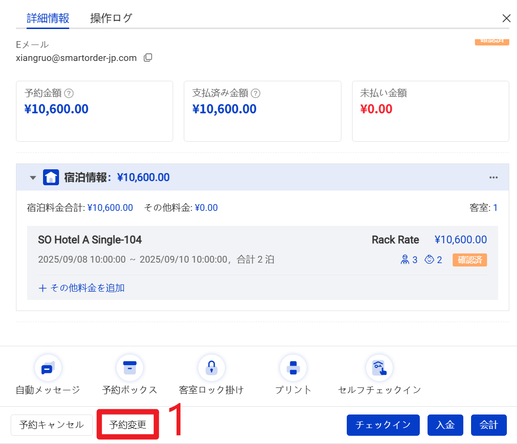Click the 会計 button
The width and height of the screenshot is (517, 444).
click(x=488, y=425)
